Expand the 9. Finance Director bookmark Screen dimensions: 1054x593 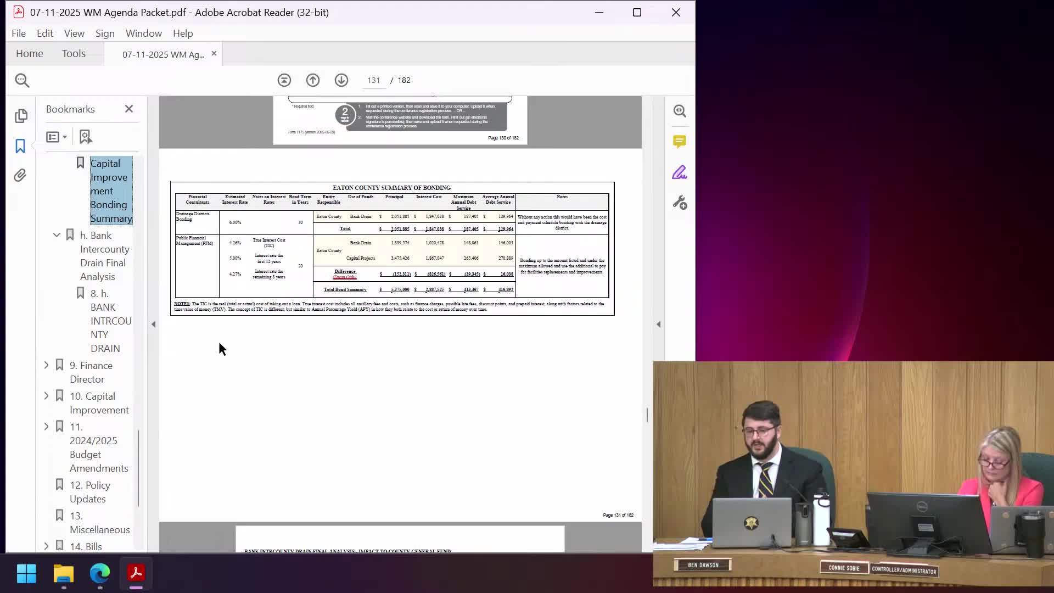click(47, 365)
